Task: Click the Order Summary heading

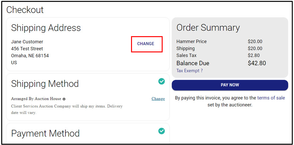Action: (x=208, y=28)
